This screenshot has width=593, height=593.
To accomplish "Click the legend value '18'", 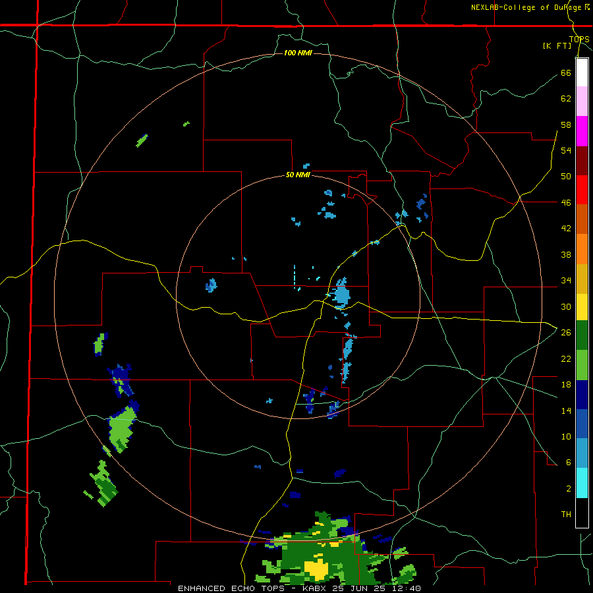I will coord(566,384).
